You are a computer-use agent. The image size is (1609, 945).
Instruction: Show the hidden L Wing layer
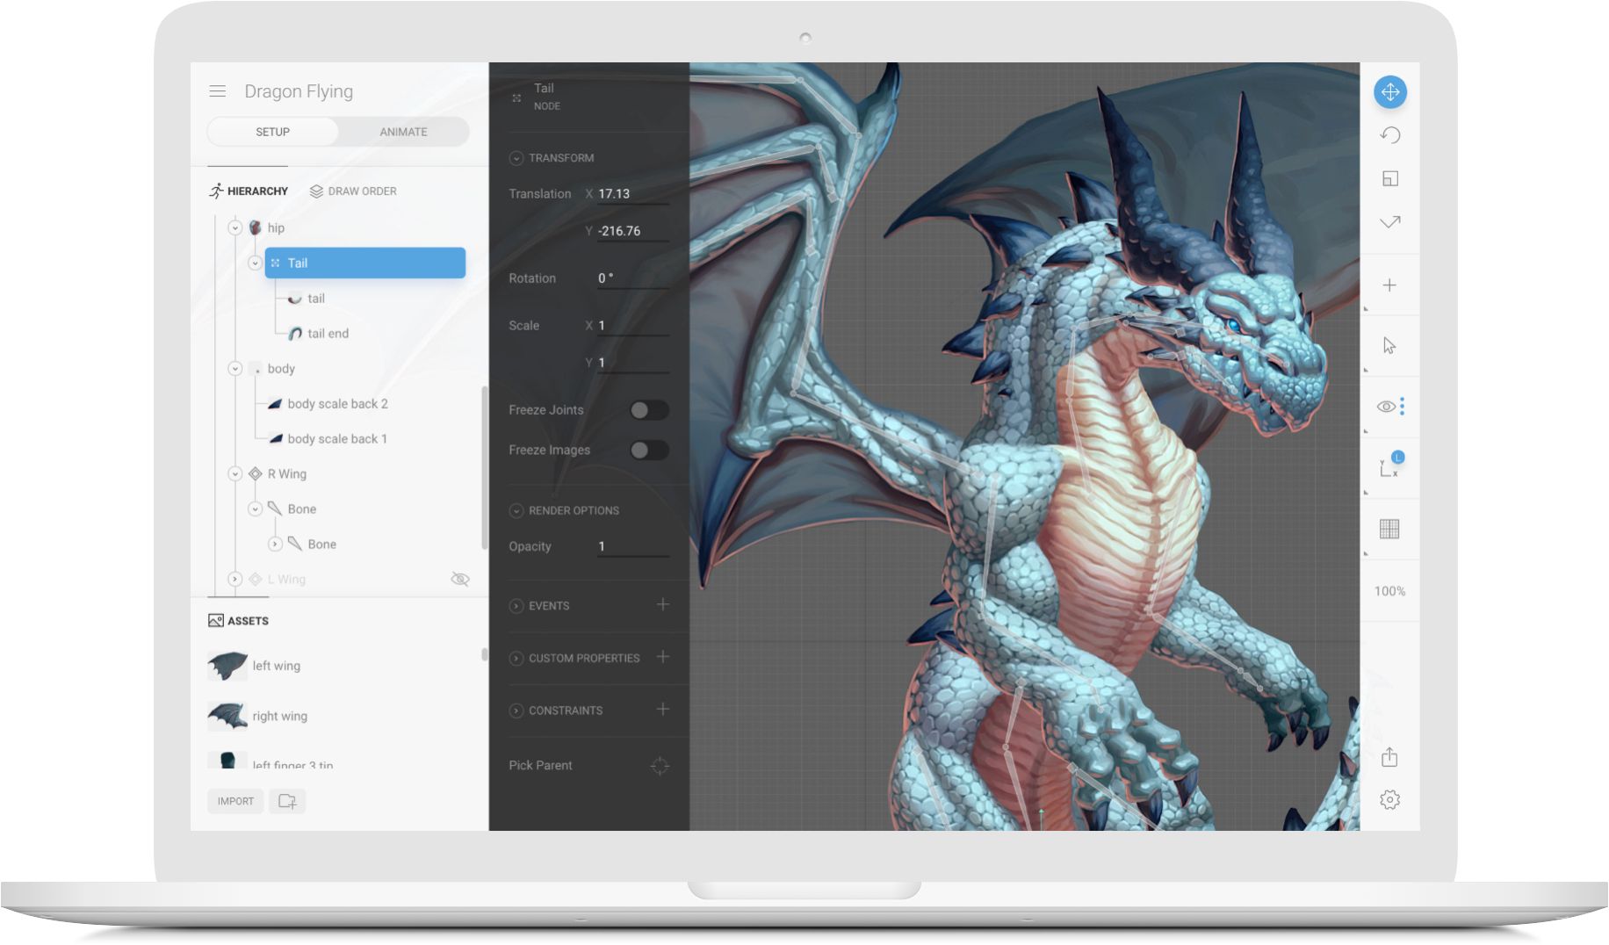pos(459,580)
